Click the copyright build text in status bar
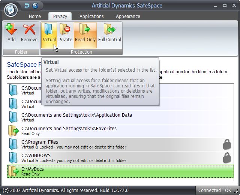Screen dimensions: 240x195 66,190
